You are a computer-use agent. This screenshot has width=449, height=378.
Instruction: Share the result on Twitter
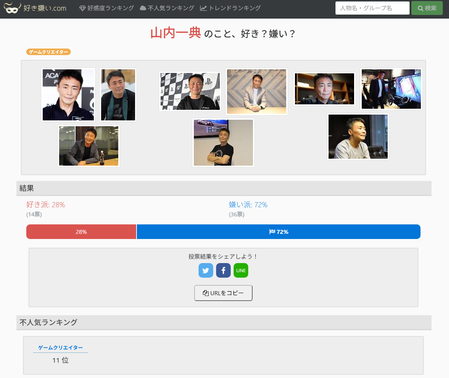click(206, 270)
